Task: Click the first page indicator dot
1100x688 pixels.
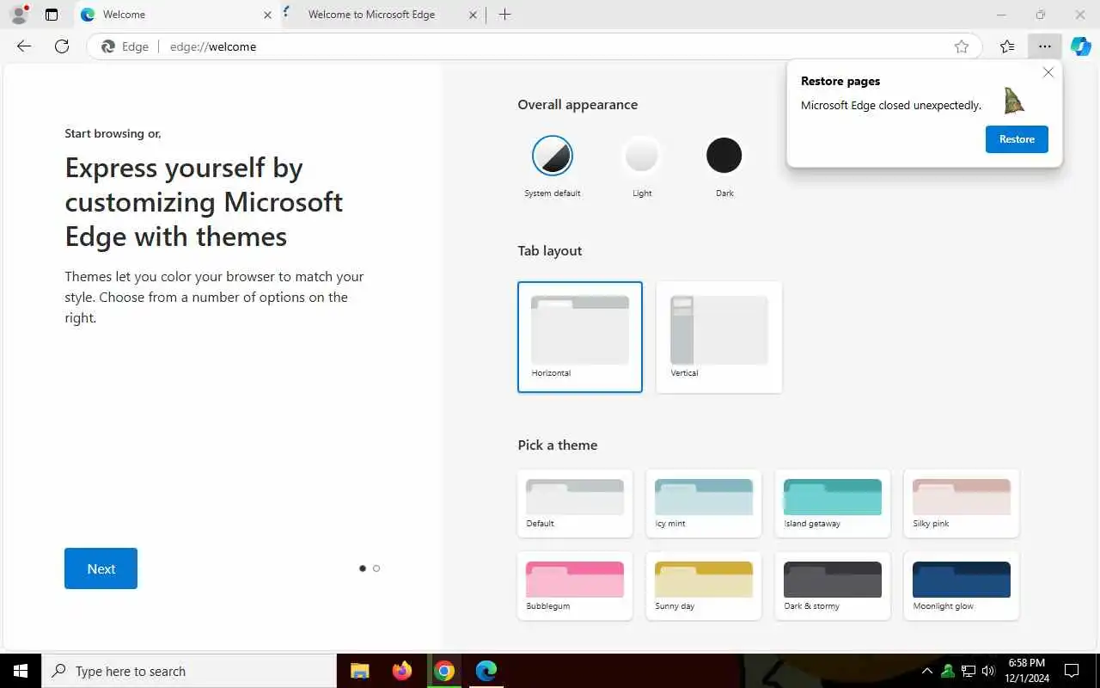Action: pyautogui.click(x=363, y=568)
